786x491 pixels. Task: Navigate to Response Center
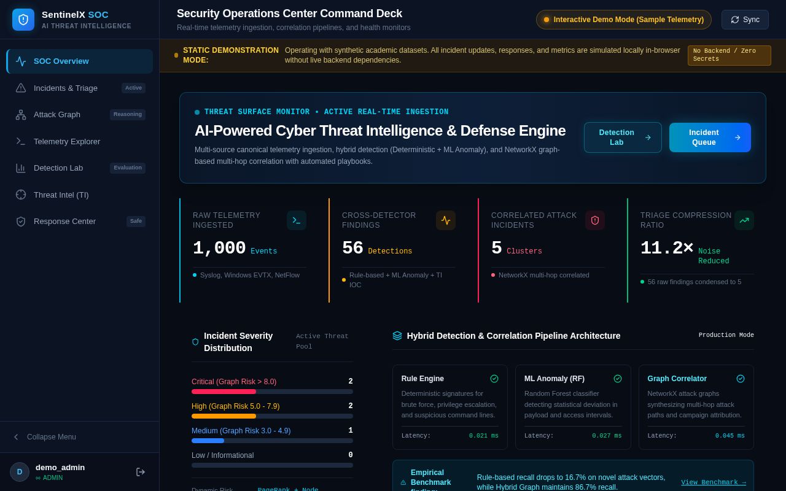click(80, 221)
